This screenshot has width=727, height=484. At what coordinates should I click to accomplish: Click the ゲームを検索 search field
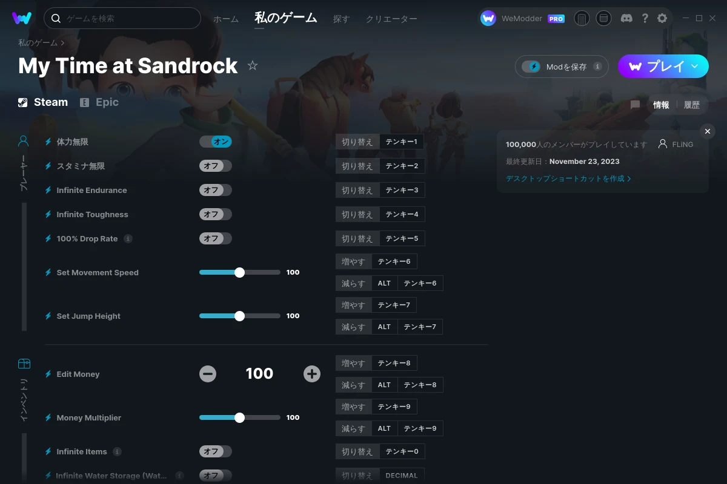click(x=122, y=18)
